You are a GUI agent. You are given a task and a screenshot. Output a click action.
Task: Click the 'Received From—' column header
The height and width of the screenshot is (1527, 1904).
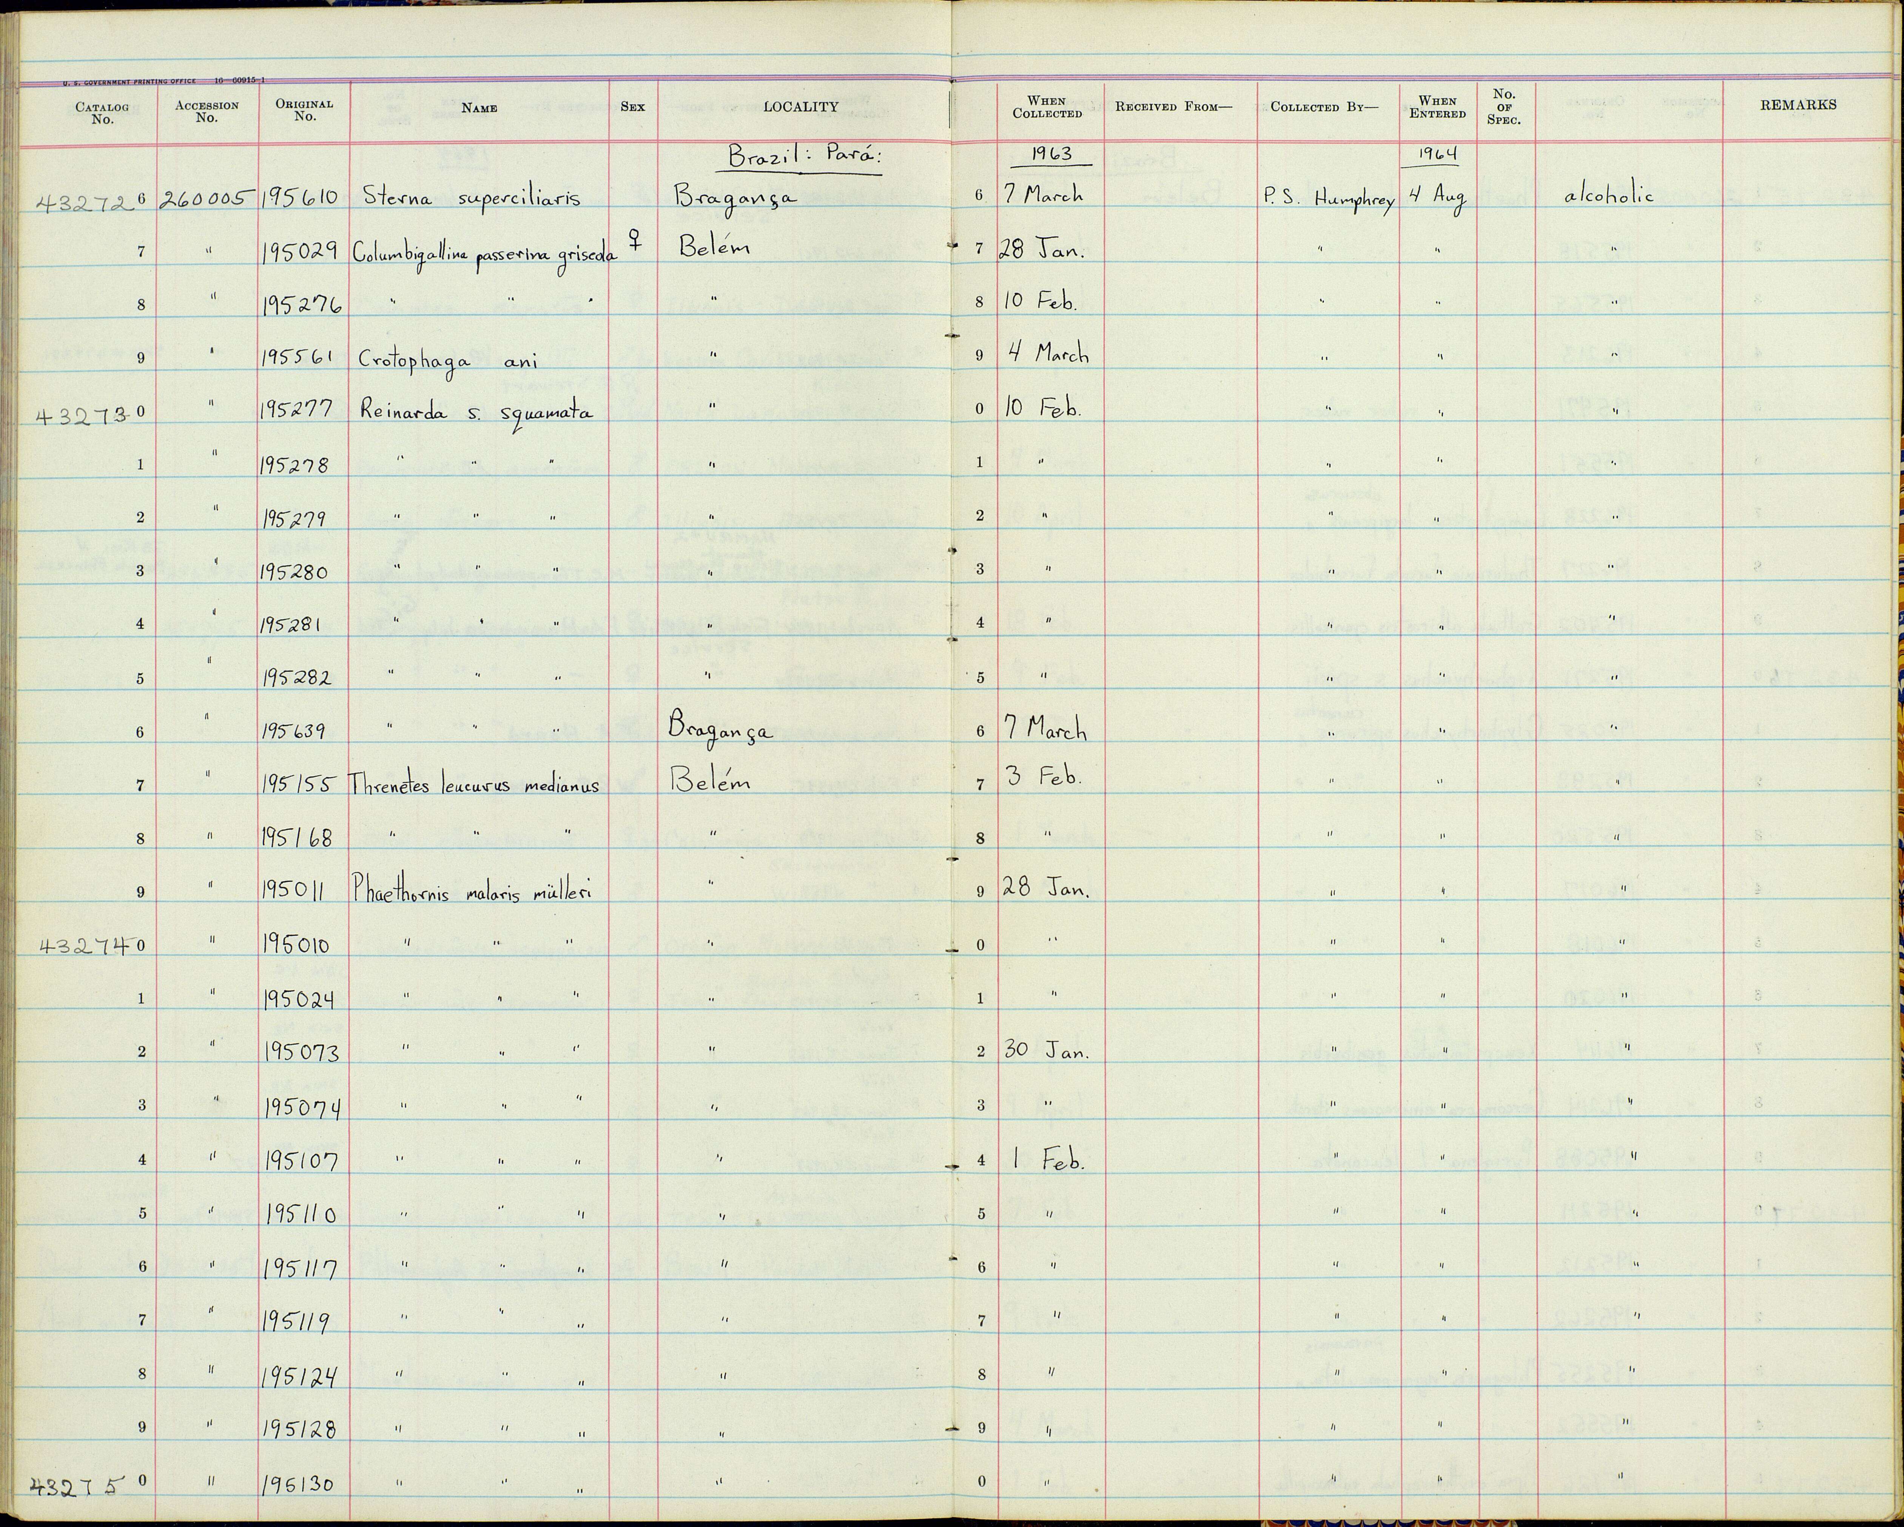[1173, 107]
